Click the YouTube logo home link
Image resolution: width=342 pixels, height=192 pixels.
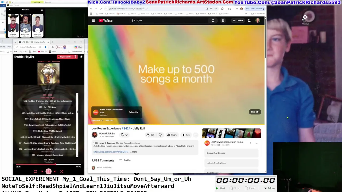(x=106, y=21)
